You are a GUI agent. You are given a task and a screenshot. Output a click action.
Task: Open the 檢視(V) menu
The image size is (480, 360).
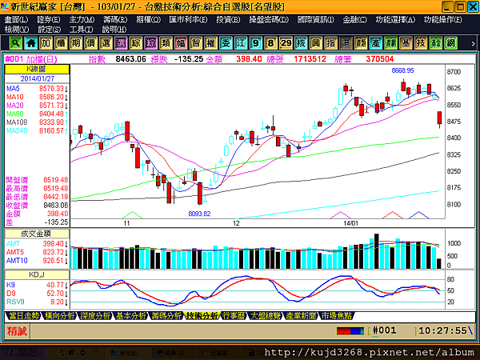pyautogui.click(x=17, y=30)
